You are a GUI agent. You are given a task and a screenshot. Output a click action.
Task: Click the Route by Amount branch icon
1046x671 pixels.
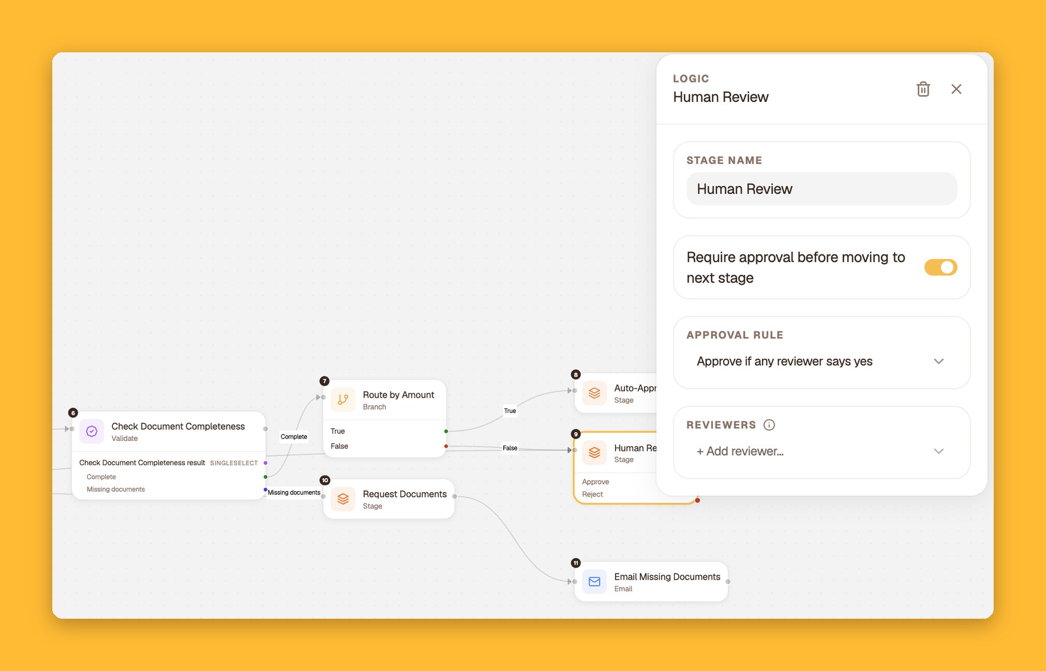pos(343,400)
